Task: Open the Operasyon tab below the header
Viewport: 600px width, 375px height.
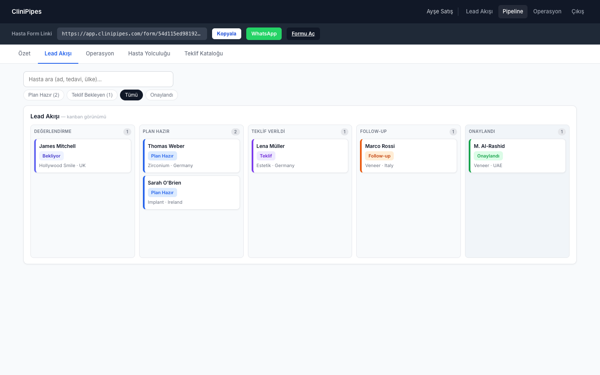Action: (x=100, y=54)
